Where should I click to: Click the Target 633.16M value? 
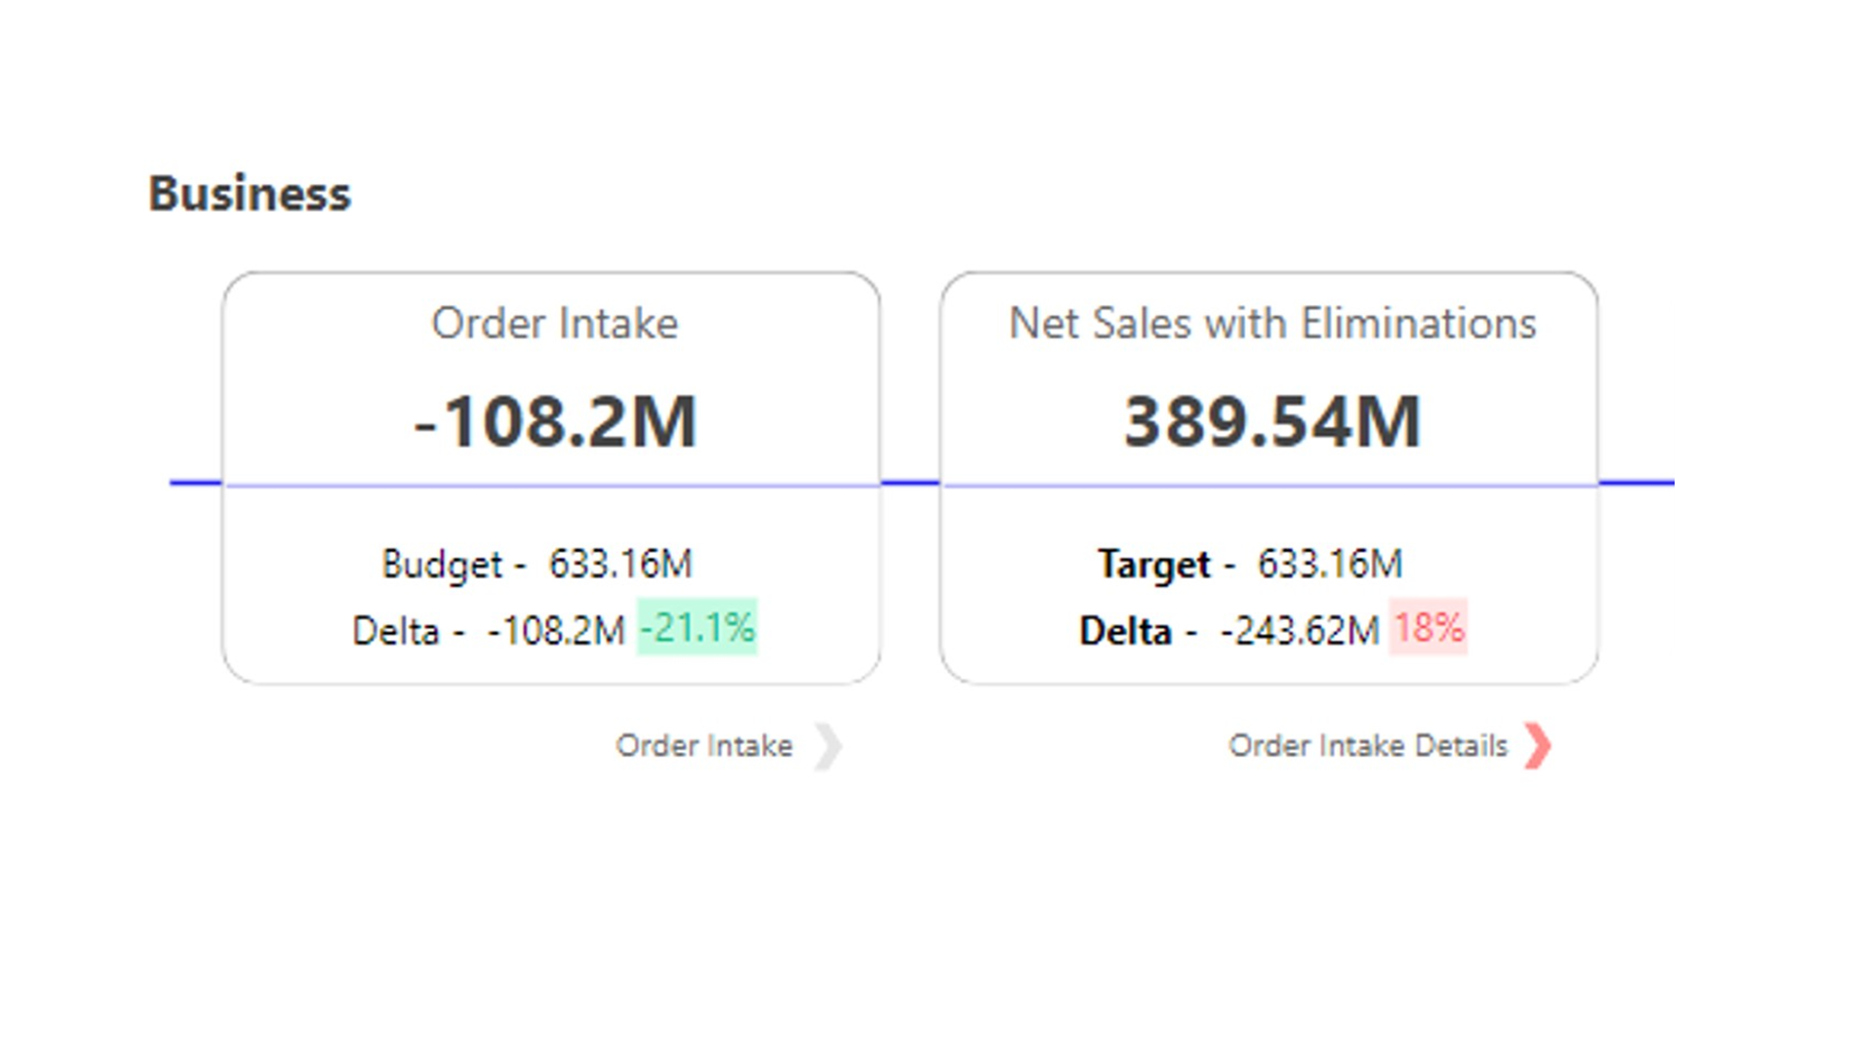point(1330,564)
